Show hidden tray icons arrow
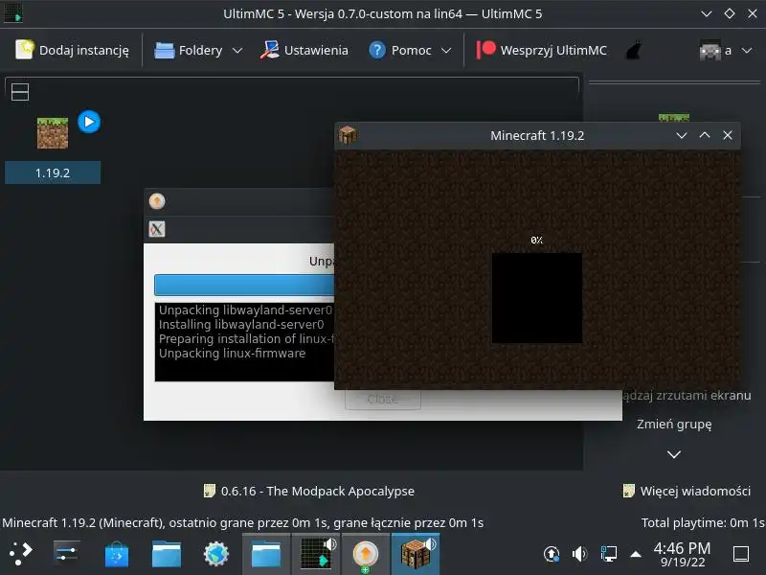The height and width of the screenshot is (575, 766). tap(636, 554)
